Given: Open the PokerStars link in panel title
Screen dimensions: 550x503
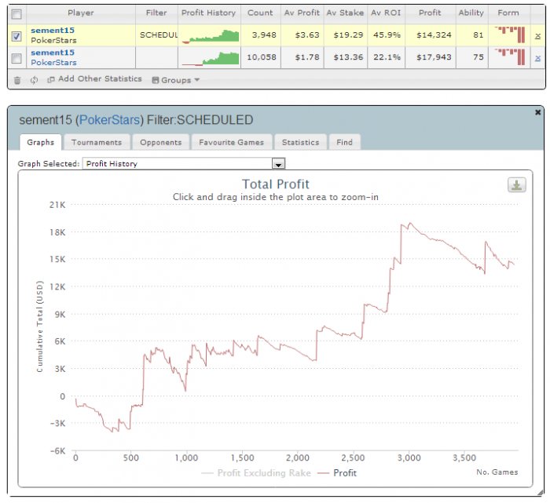Looking at the screenshot, I should pyautogui.click(x=110, y=120).
